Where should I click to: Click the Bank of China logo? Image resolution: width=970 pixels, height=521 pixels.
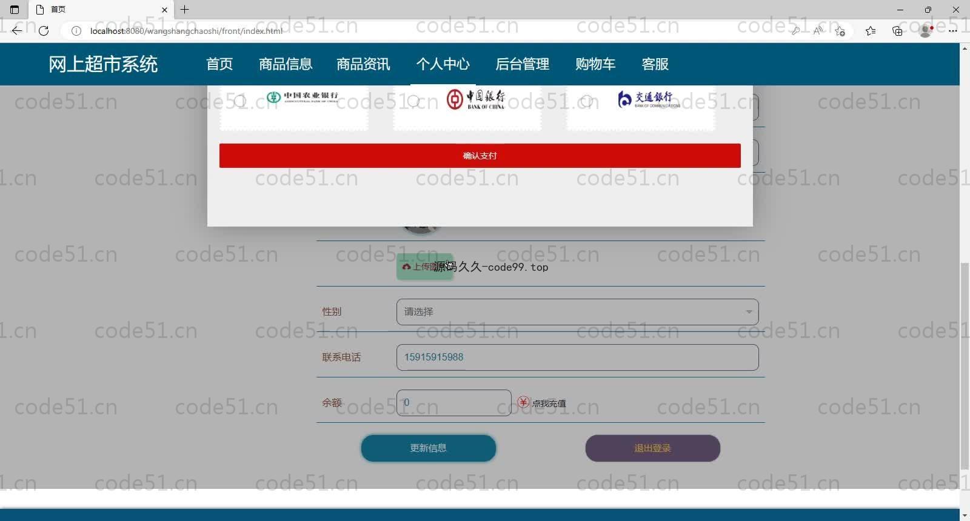click(476, 99)
